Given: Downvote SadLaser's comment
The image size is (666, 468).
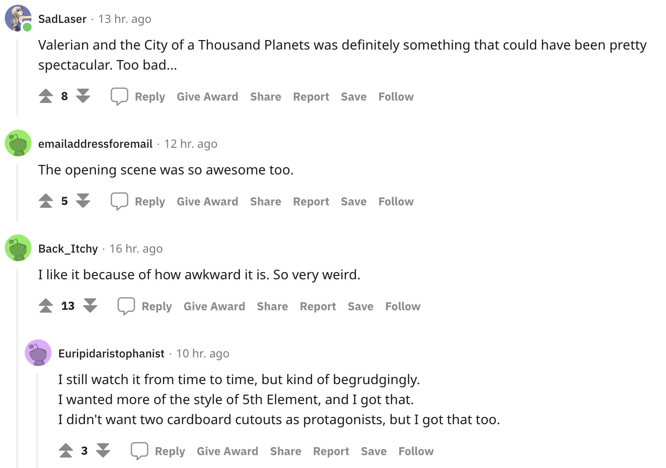Looking at the screenshot, I should pos(83,96).
